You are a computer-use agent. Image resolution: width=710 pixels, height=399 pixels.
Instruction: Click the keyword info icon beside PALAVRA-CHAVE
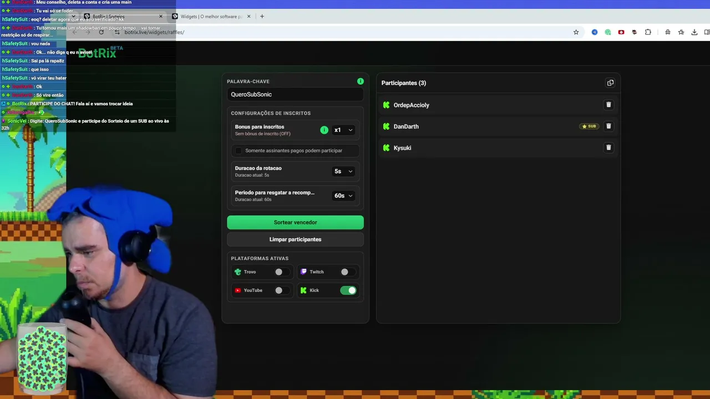(x=361, y=81)
